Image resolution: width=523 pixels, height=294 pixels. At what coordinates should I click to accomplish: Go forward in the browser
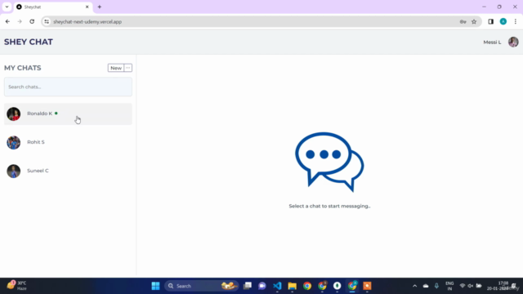[20, 22]
